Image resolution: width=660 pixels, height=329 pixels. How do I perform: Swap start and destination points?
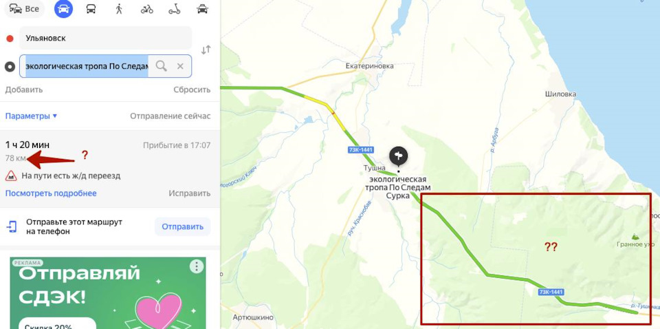pos(206,50)
